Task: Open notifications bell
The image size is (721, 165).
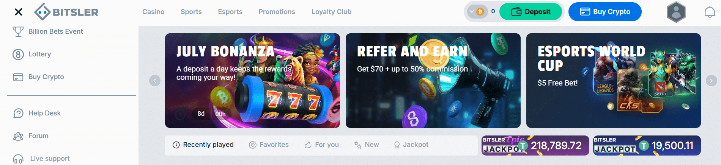Action: point(710,12)
